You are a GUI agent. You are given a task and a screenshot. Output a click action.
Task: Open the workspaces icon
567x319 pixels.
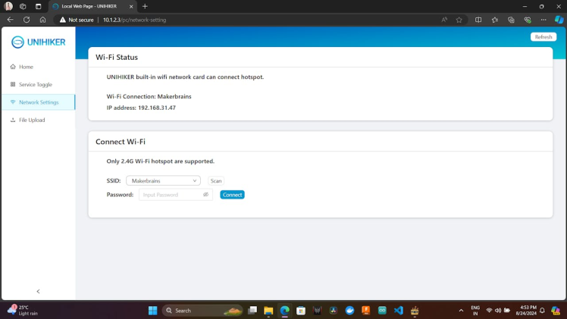click(x=23, y=6)
